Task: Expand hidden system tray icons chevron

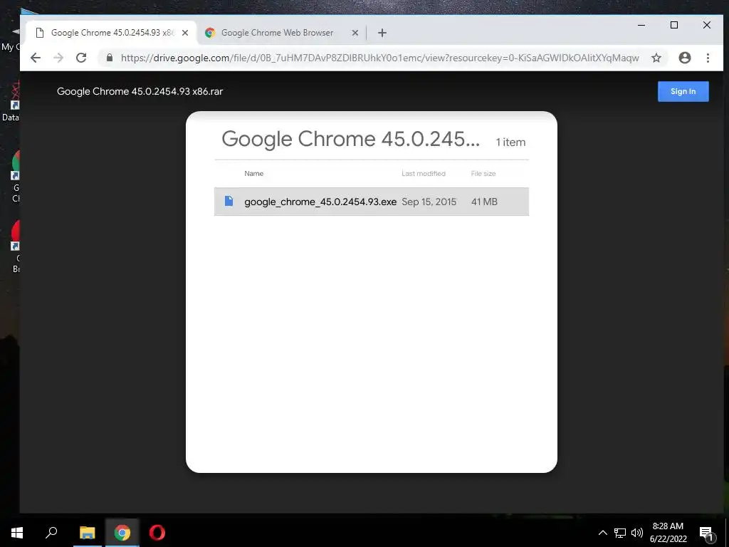Action: [602, 533]
